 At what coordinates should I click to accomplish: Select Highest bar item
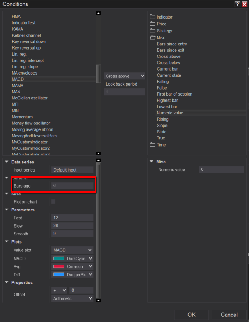(x=167, y=101)
